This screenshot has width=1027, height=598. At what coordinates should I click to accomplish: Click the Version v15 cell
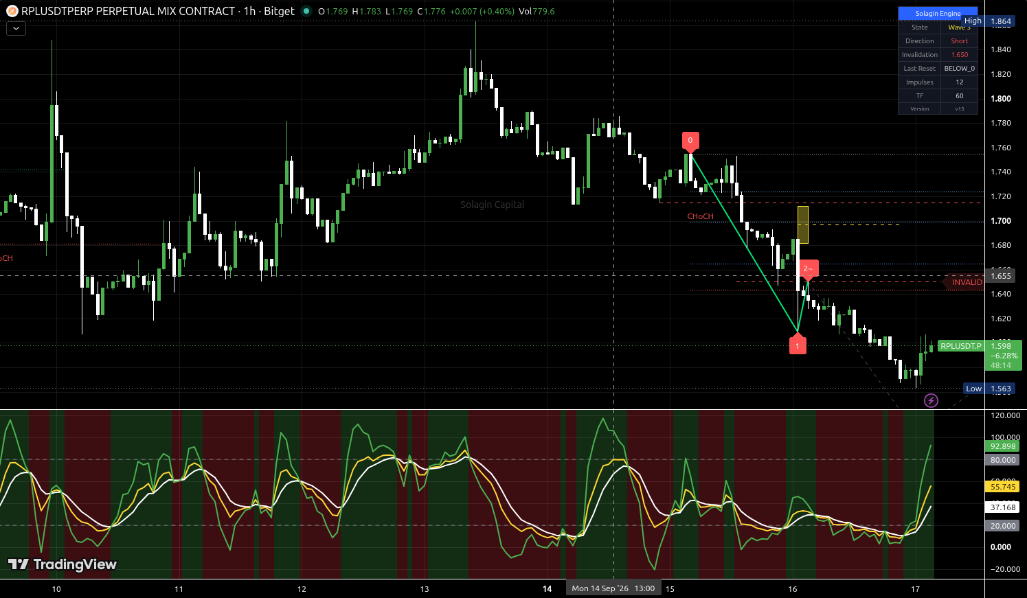[x=959, y=108]
